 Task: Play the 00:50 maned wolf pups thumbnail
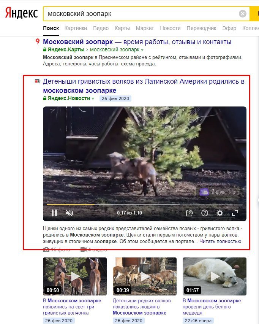pyautogui.click(x=75, y=276)
